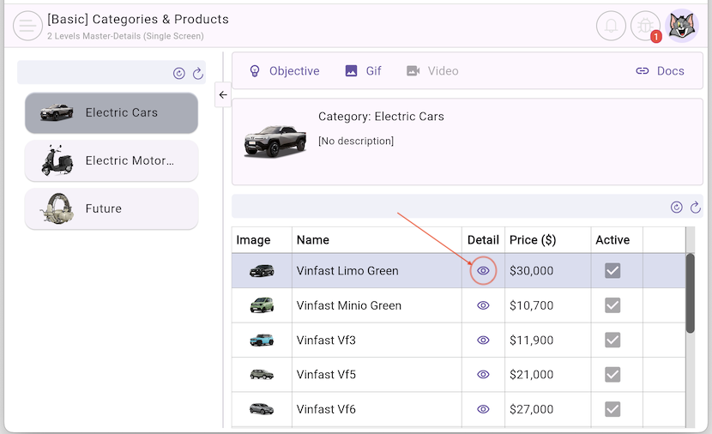This screenshot has height=434, width=712.
Task: Click refresh icon above products table
Action: 696,207
